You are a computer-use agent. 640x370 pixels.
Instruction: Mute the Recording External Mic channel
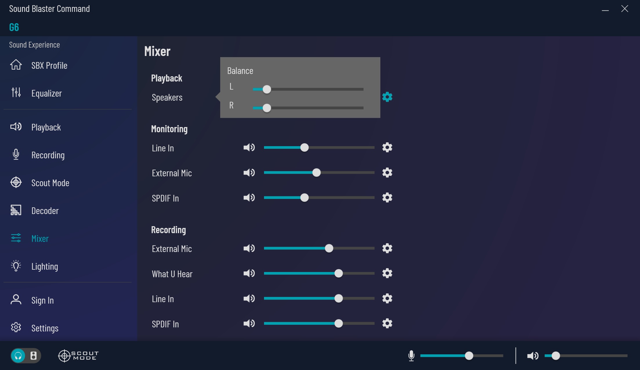(x=249, y=249)
